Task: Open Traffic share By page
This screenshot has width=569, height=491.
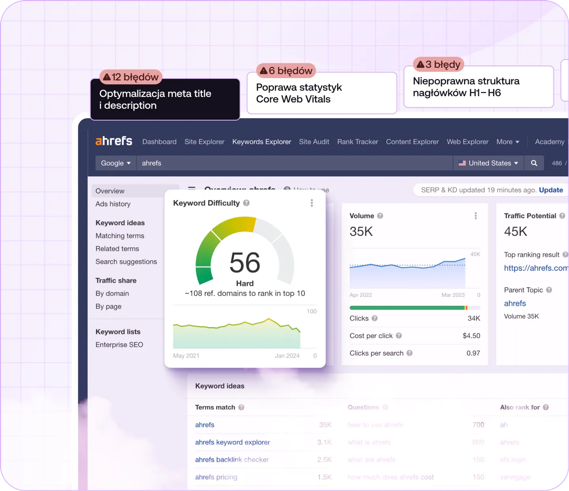Action: (x=108, y=306)
